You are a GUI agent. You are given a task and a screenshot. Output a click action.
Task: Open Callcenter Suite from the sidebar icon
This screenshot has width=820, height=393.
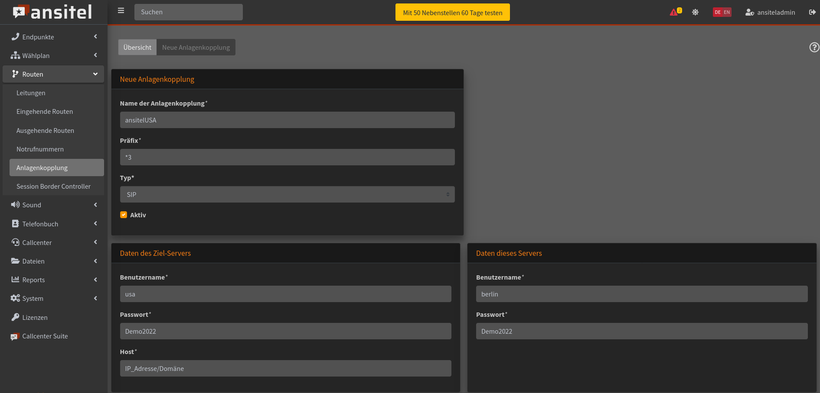pos(15,336)
